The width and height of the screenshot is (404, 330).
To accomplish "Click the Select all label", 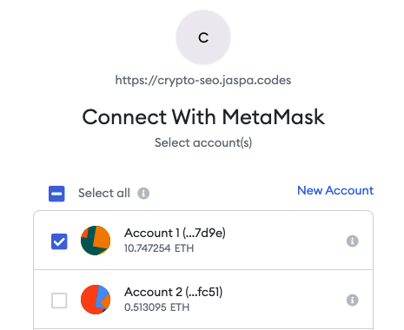I will (x=104, y=193).
